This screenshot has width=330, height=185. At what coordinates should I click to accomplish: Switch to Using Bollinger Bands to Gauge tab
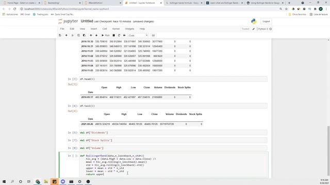pos(265,3)
